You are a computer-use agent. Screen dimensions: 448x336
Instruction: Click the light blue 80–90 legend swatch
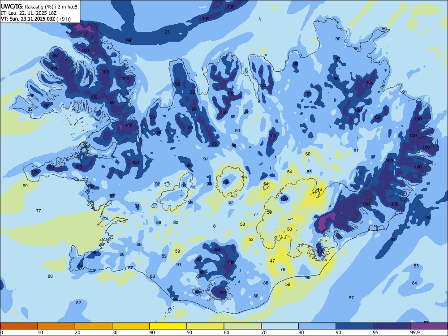(x=317, y=326)
